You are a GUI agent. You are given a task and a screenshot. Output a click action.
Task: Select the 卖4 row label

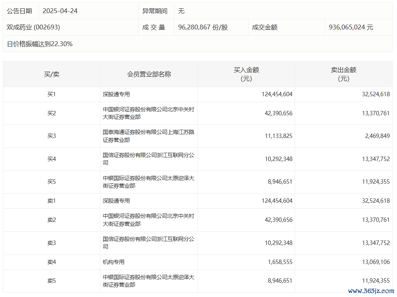click(52, 262)
